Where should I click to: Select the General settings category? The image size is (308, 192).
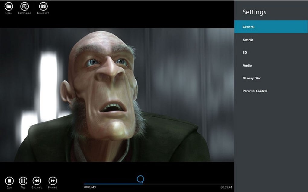coord(271,27)
